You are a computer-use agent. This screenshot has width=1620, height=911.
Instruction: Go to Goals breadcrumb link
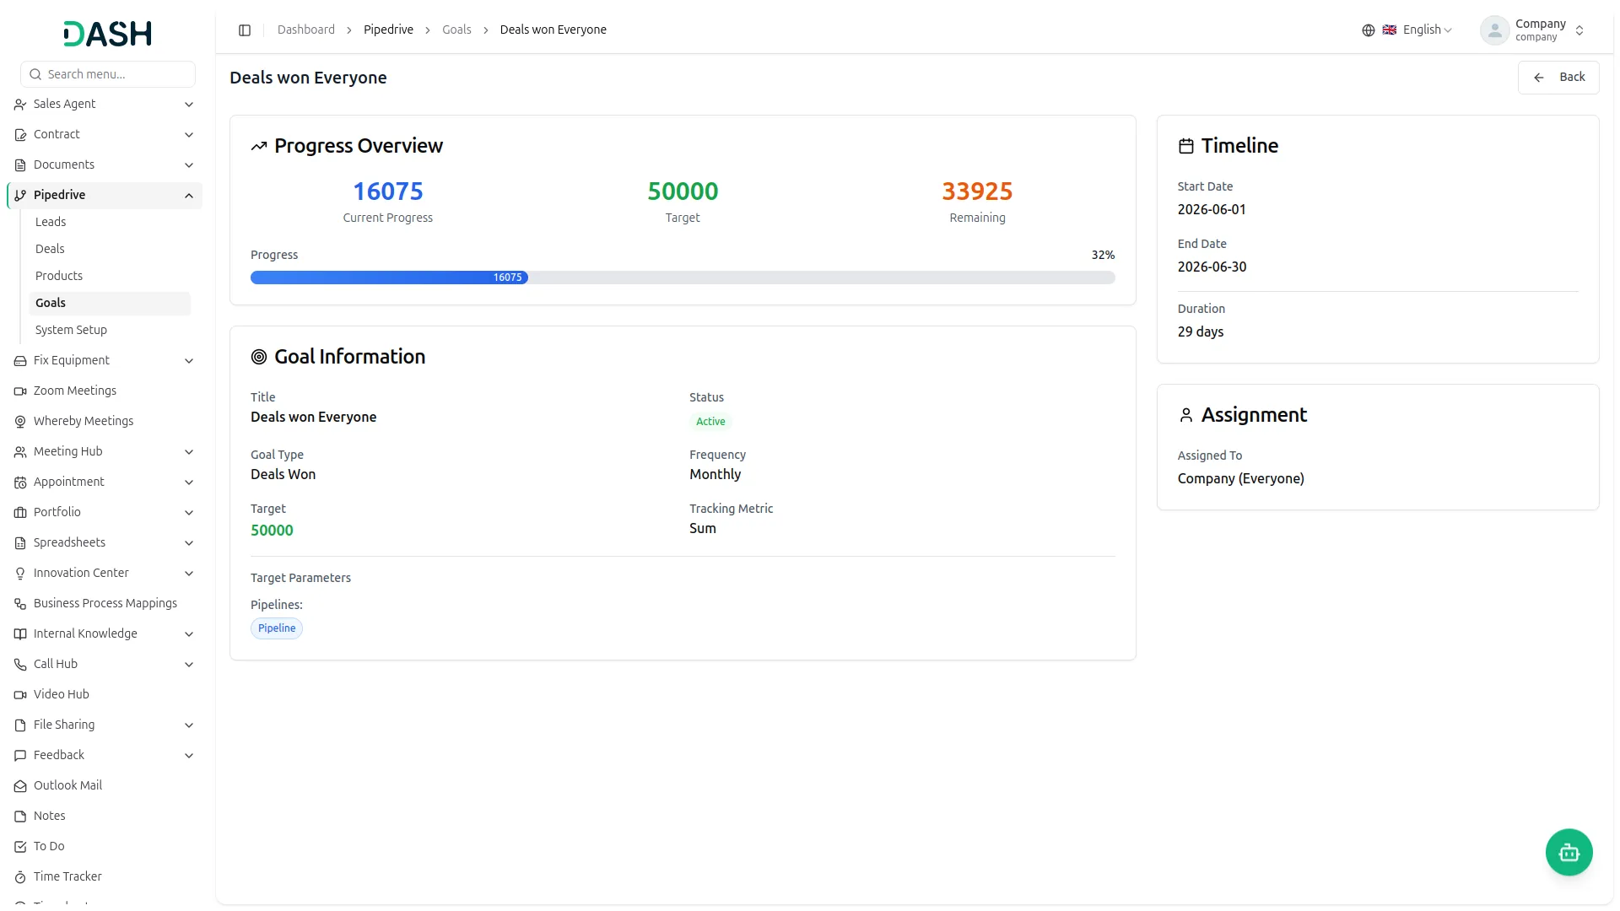456,30
